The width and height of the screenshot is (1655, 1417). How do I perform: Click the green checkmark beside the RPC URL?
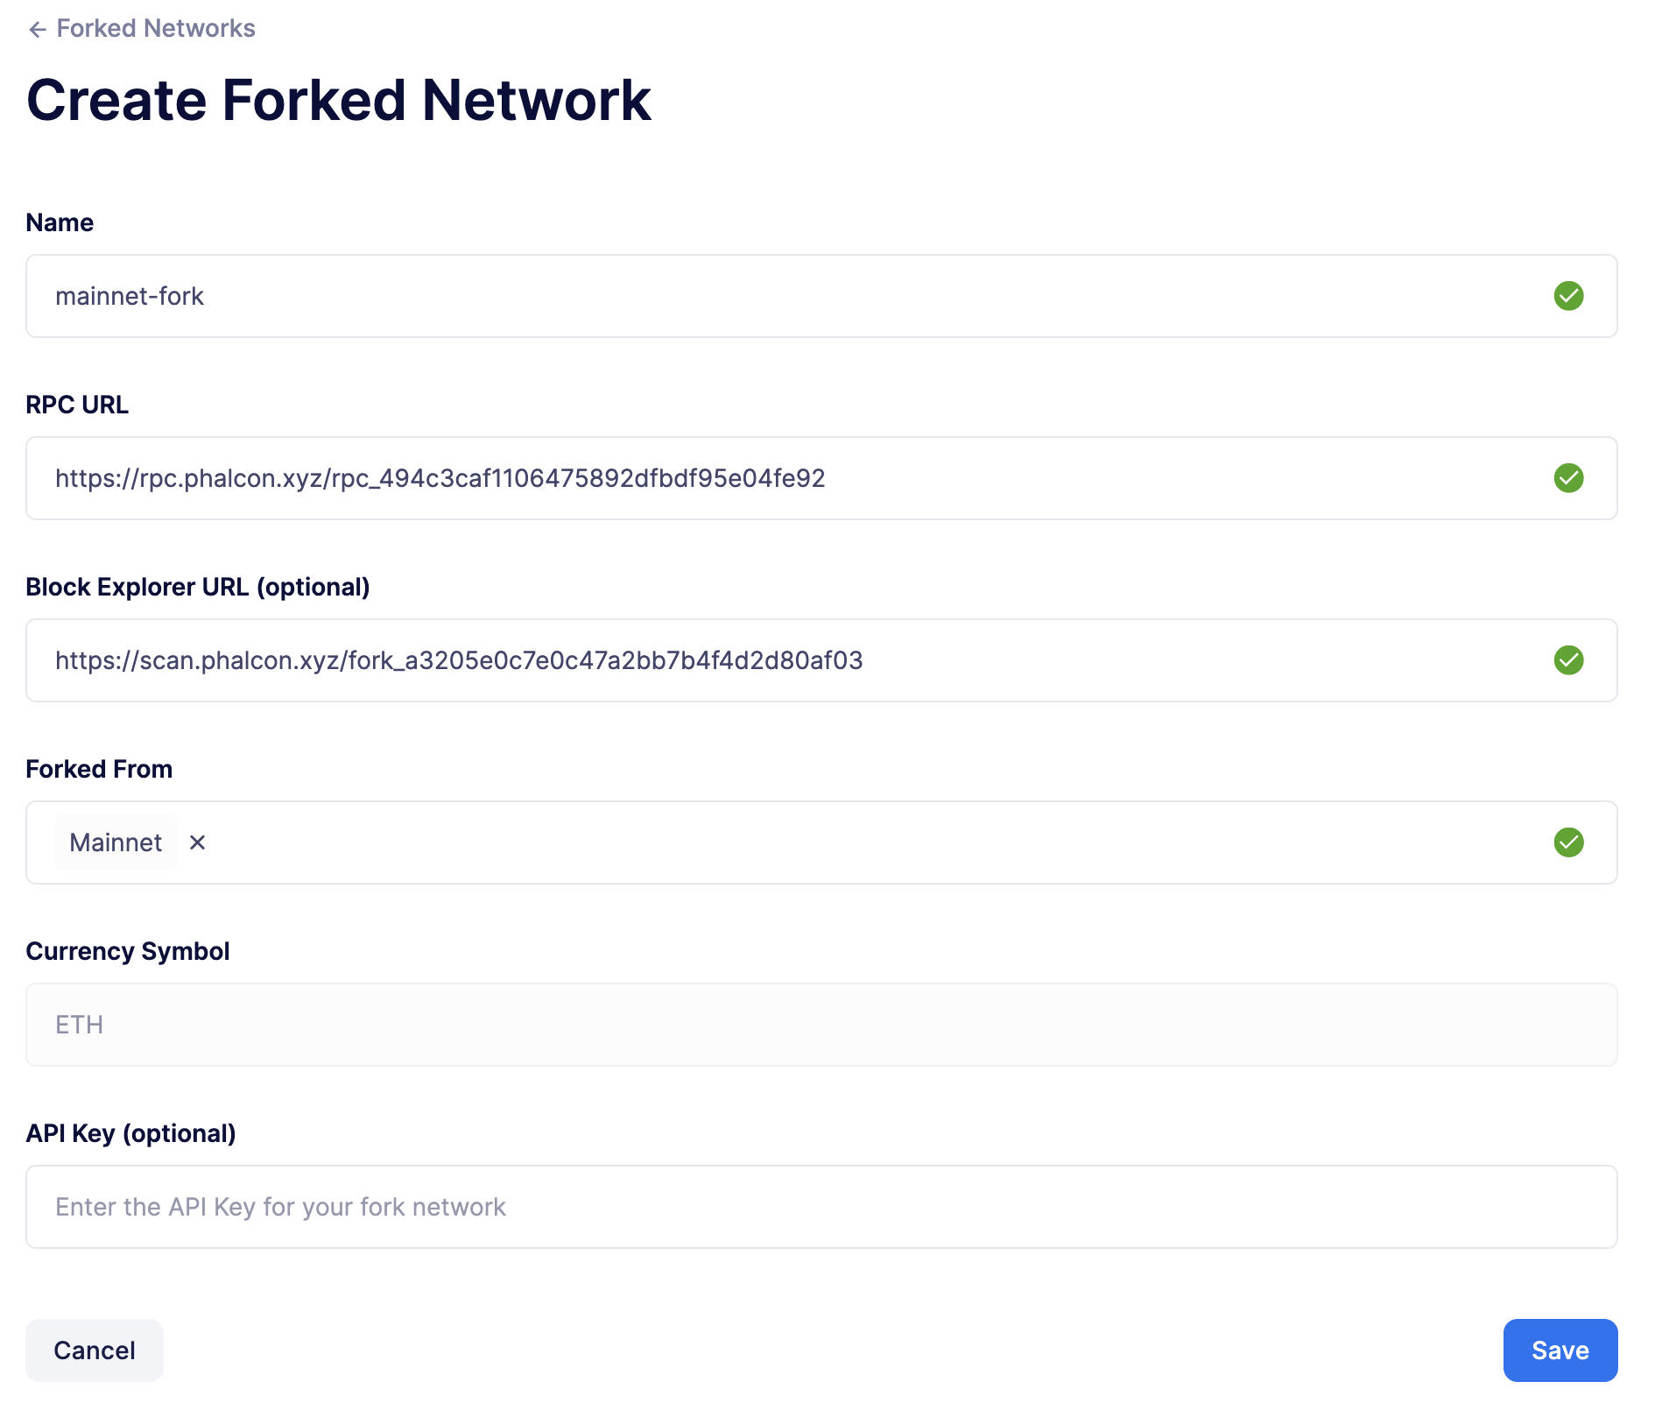1570,478
